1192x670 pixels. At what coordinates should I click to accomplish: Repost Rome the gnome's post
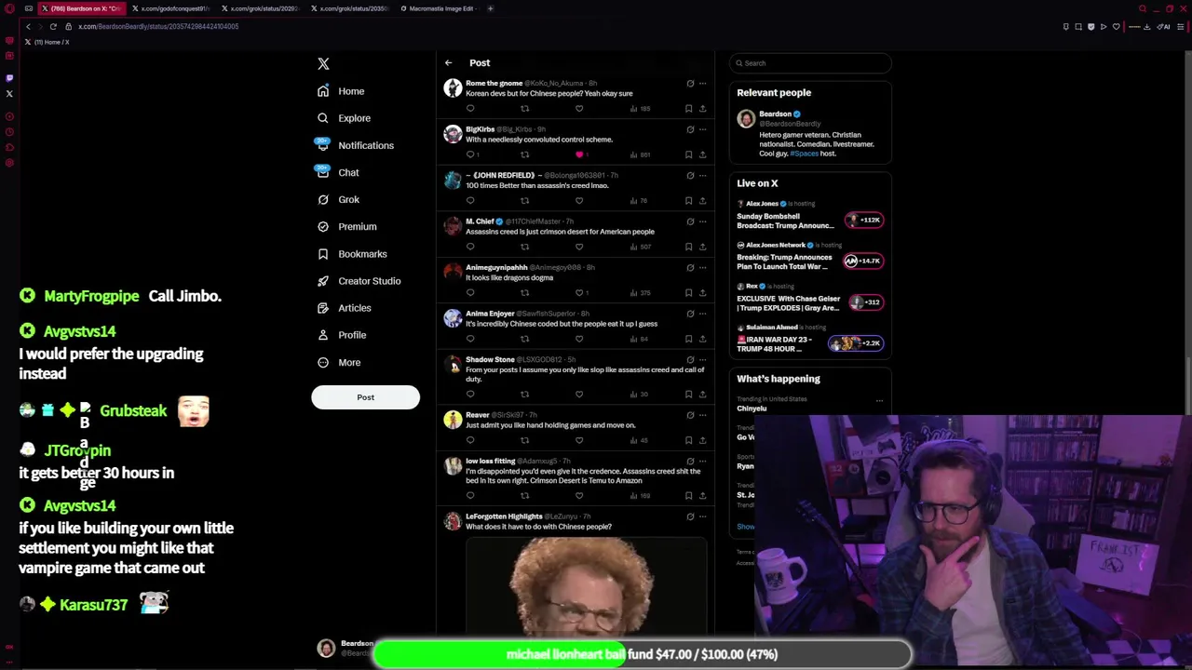click(524, 109)
